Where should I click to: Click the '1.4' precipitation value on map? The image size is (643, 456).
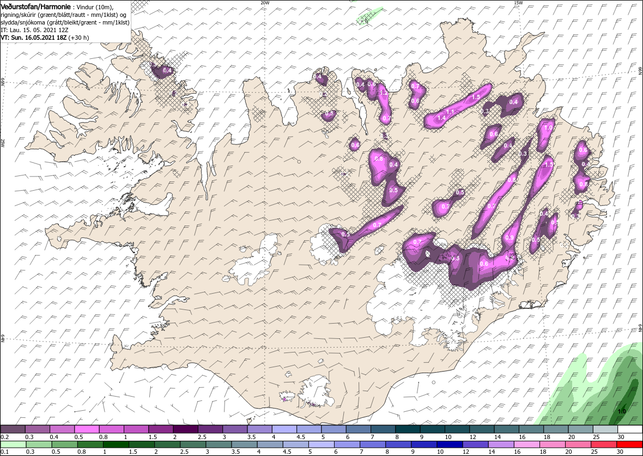(441, 118)
